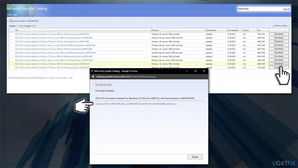Viewport: 298px width, 168px height.
Task: Open the terms of use footer link
Action: (x=62, y=78)
